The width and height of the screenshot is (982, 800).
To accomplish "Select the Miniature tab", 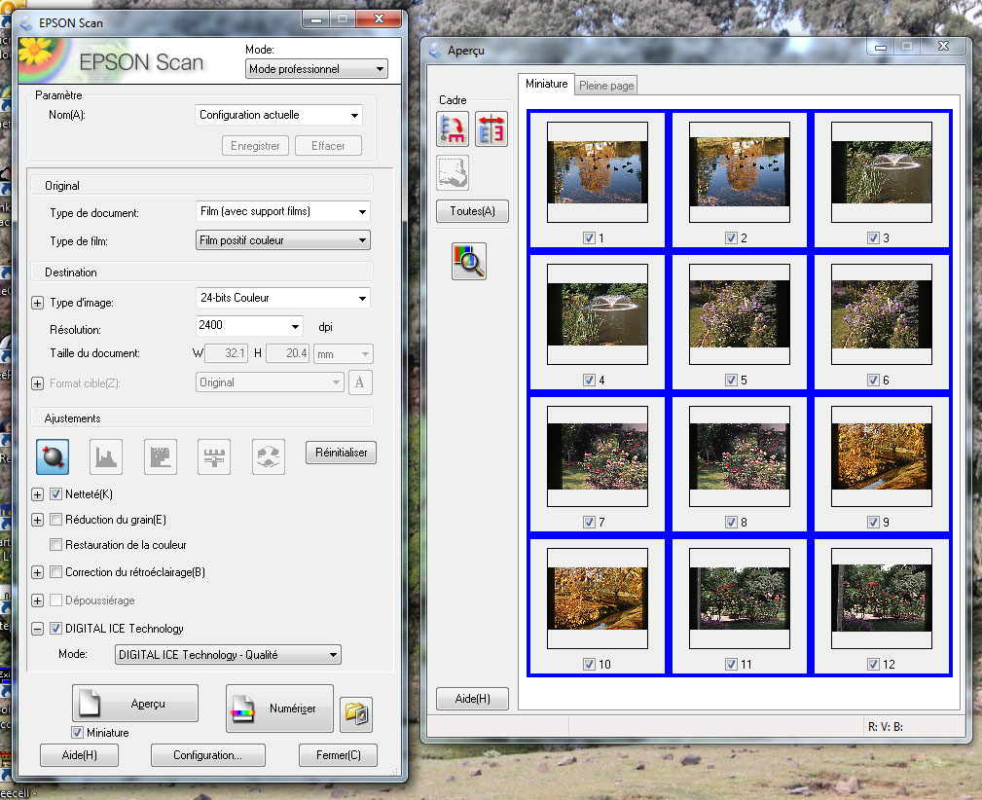I will pyautogui.click(x=546, y=85).
